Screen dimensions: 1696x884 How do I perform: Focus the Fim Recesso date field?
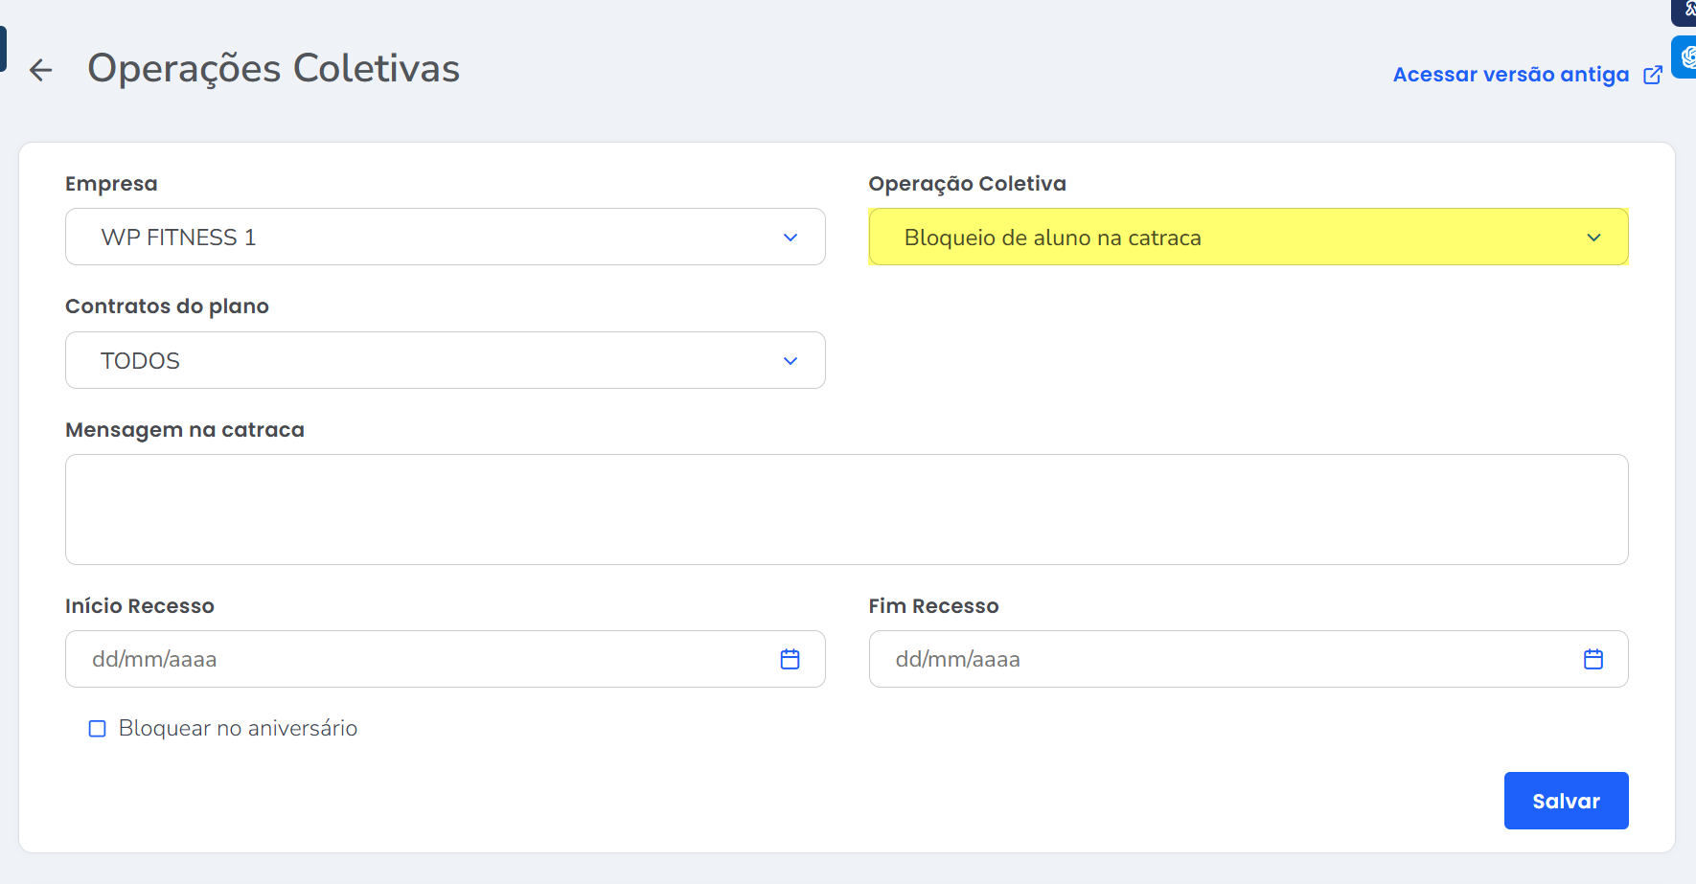point(1226,659)
